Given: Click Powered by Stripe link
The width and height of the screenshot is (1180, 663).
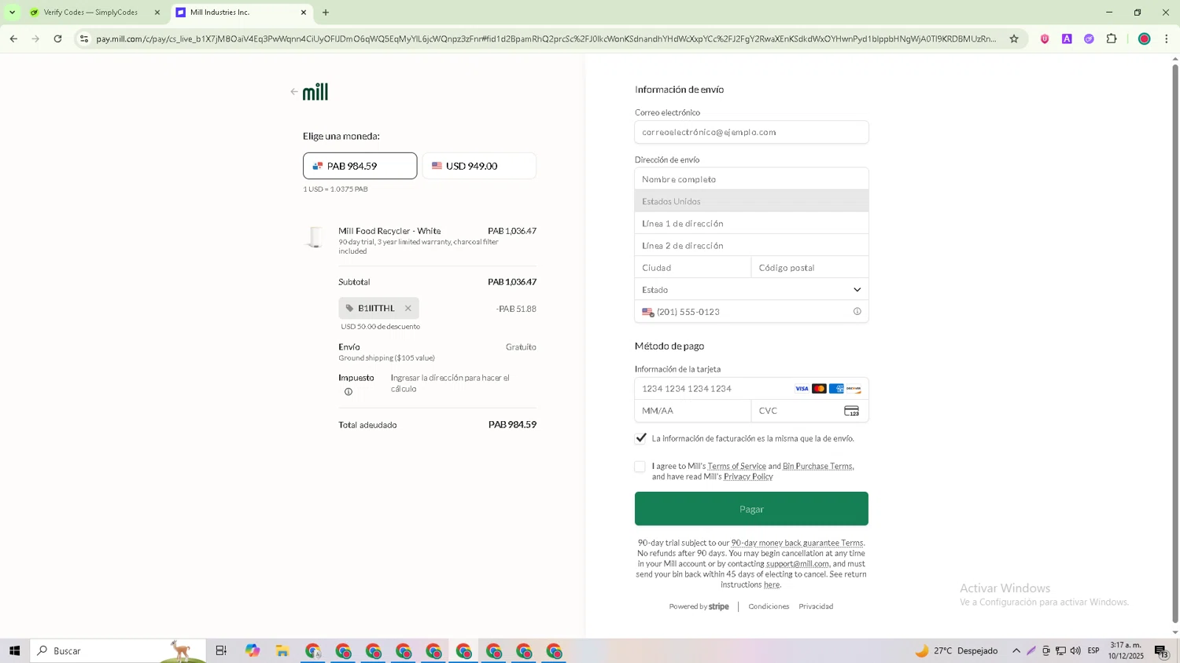Looking at the screenshot, I should click(699, 606).
